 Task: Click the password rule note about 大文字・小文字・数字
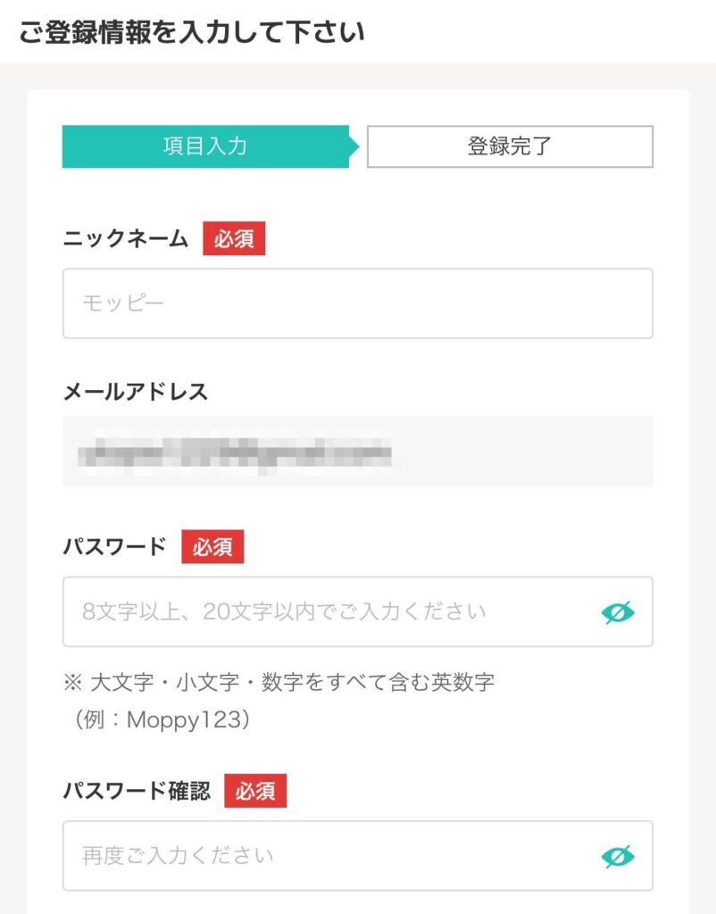tap(292, 684)
